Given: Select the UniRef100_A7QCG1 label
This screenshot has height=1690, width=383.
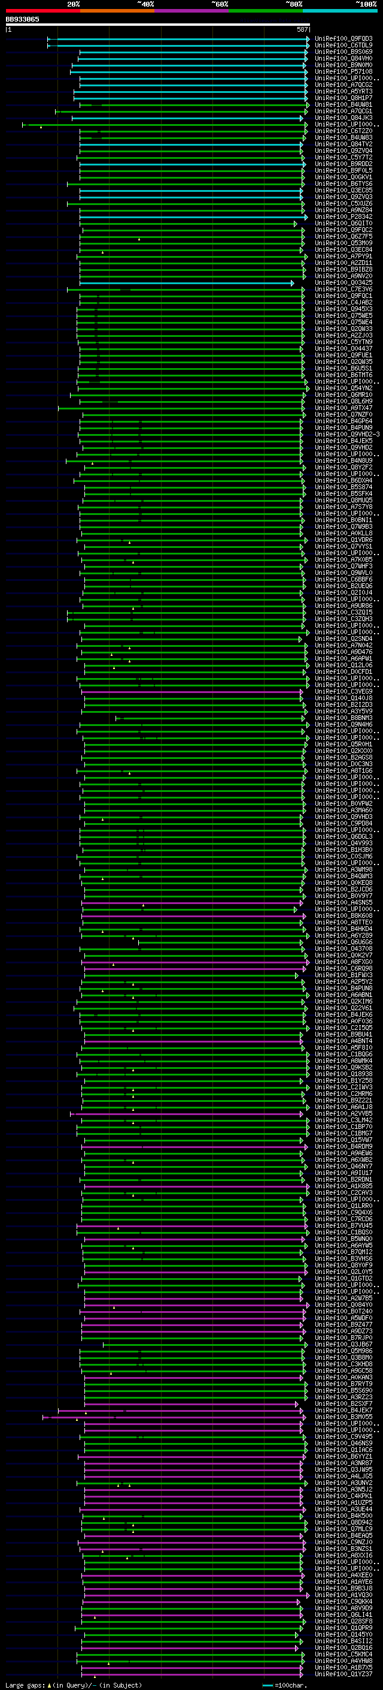Looking at the screenshot, I should 344,112.
